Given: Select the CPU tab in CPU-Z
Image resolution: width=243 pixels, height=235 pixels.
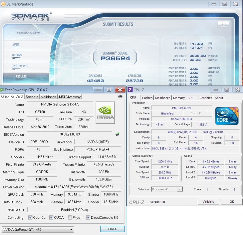Looking at the screenshot, I should point(133,97).
